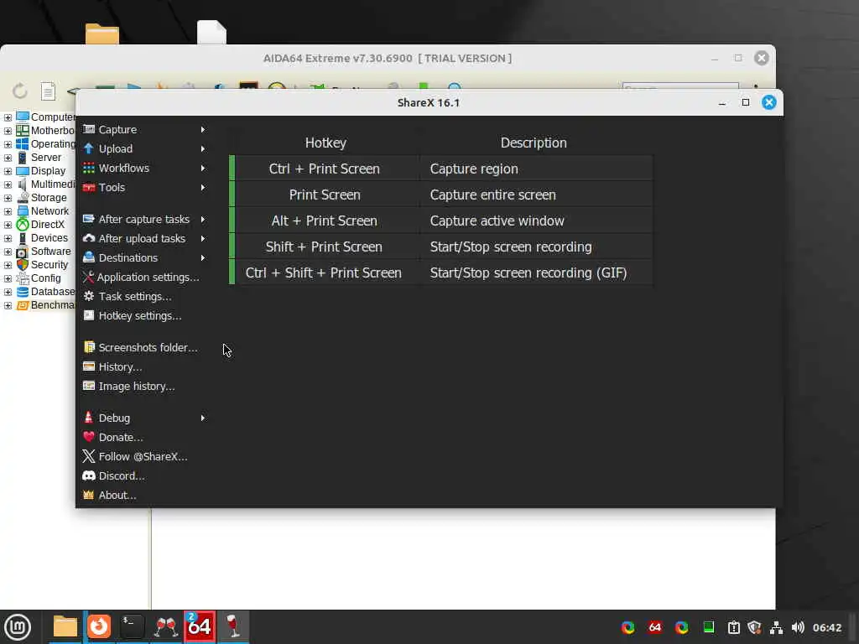The image size is (859, 644).
Task: Select Start/Stop screen recording (GIF) row
Action: [x=441, y=273]
